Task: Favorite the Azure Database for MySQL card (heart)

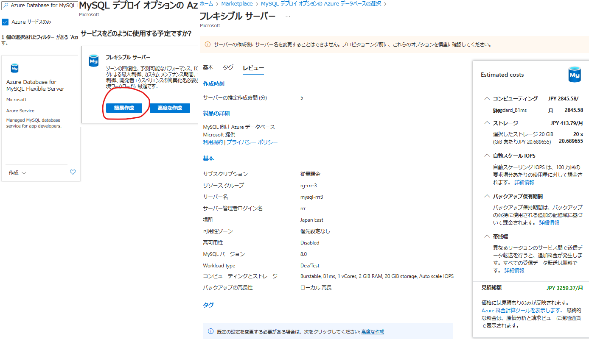Action: [x=73, y=172]
